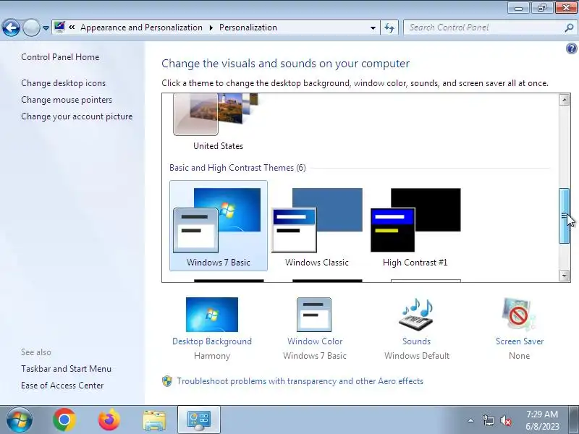The height and width of the screenshot is (434, 579).
Task: Open Troubleshoot problems with transparency link
Action: click(300, 381)
